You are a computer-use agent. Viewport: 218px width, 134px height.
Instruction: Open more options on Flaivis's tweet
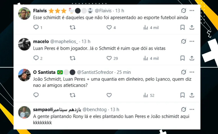(x=192, y=11)
